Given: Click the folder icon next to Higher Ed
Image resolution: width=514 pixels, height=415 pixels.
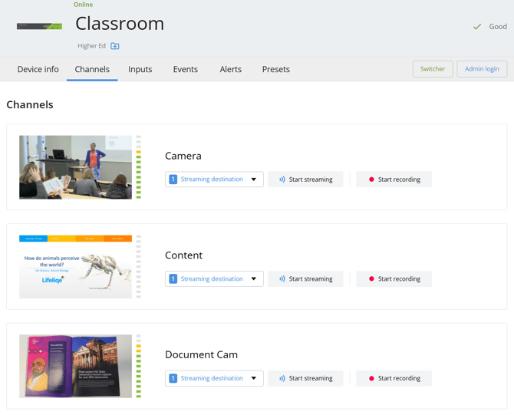Looking at the screenshot, I should coord(115,46).
